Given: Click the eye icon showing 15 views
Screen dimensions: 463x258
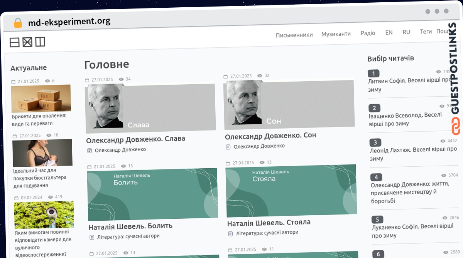Looking at the screenshot, I should coord(123,166).
